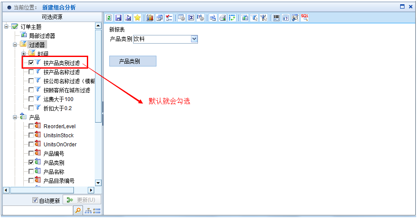Switch to tree hierarchy view icon
The width and height of the screenshot is (417, 218).
tap(88, 211)
